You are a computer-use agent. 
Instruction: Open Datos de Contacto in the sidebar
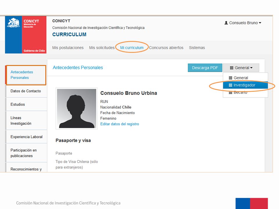pyautogui.click(x=26, y=91)
